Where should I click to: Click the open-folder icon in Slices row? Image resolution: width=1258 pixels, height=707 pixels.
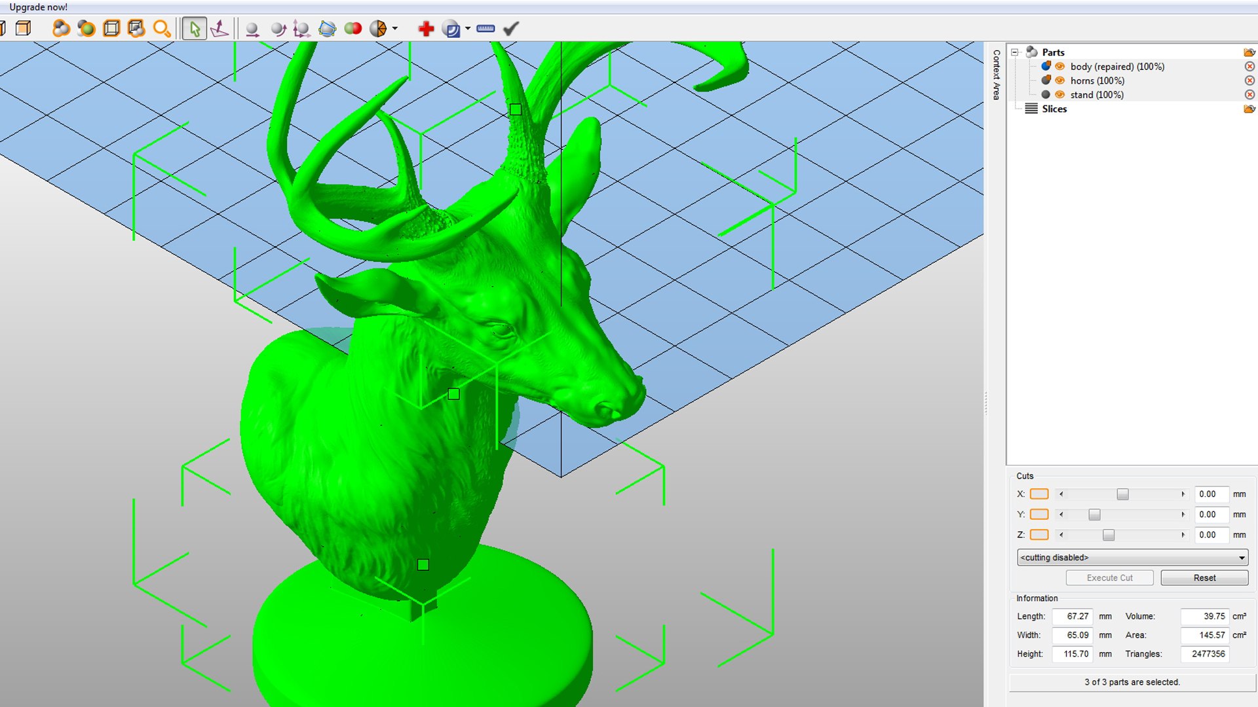[1249, 109]
